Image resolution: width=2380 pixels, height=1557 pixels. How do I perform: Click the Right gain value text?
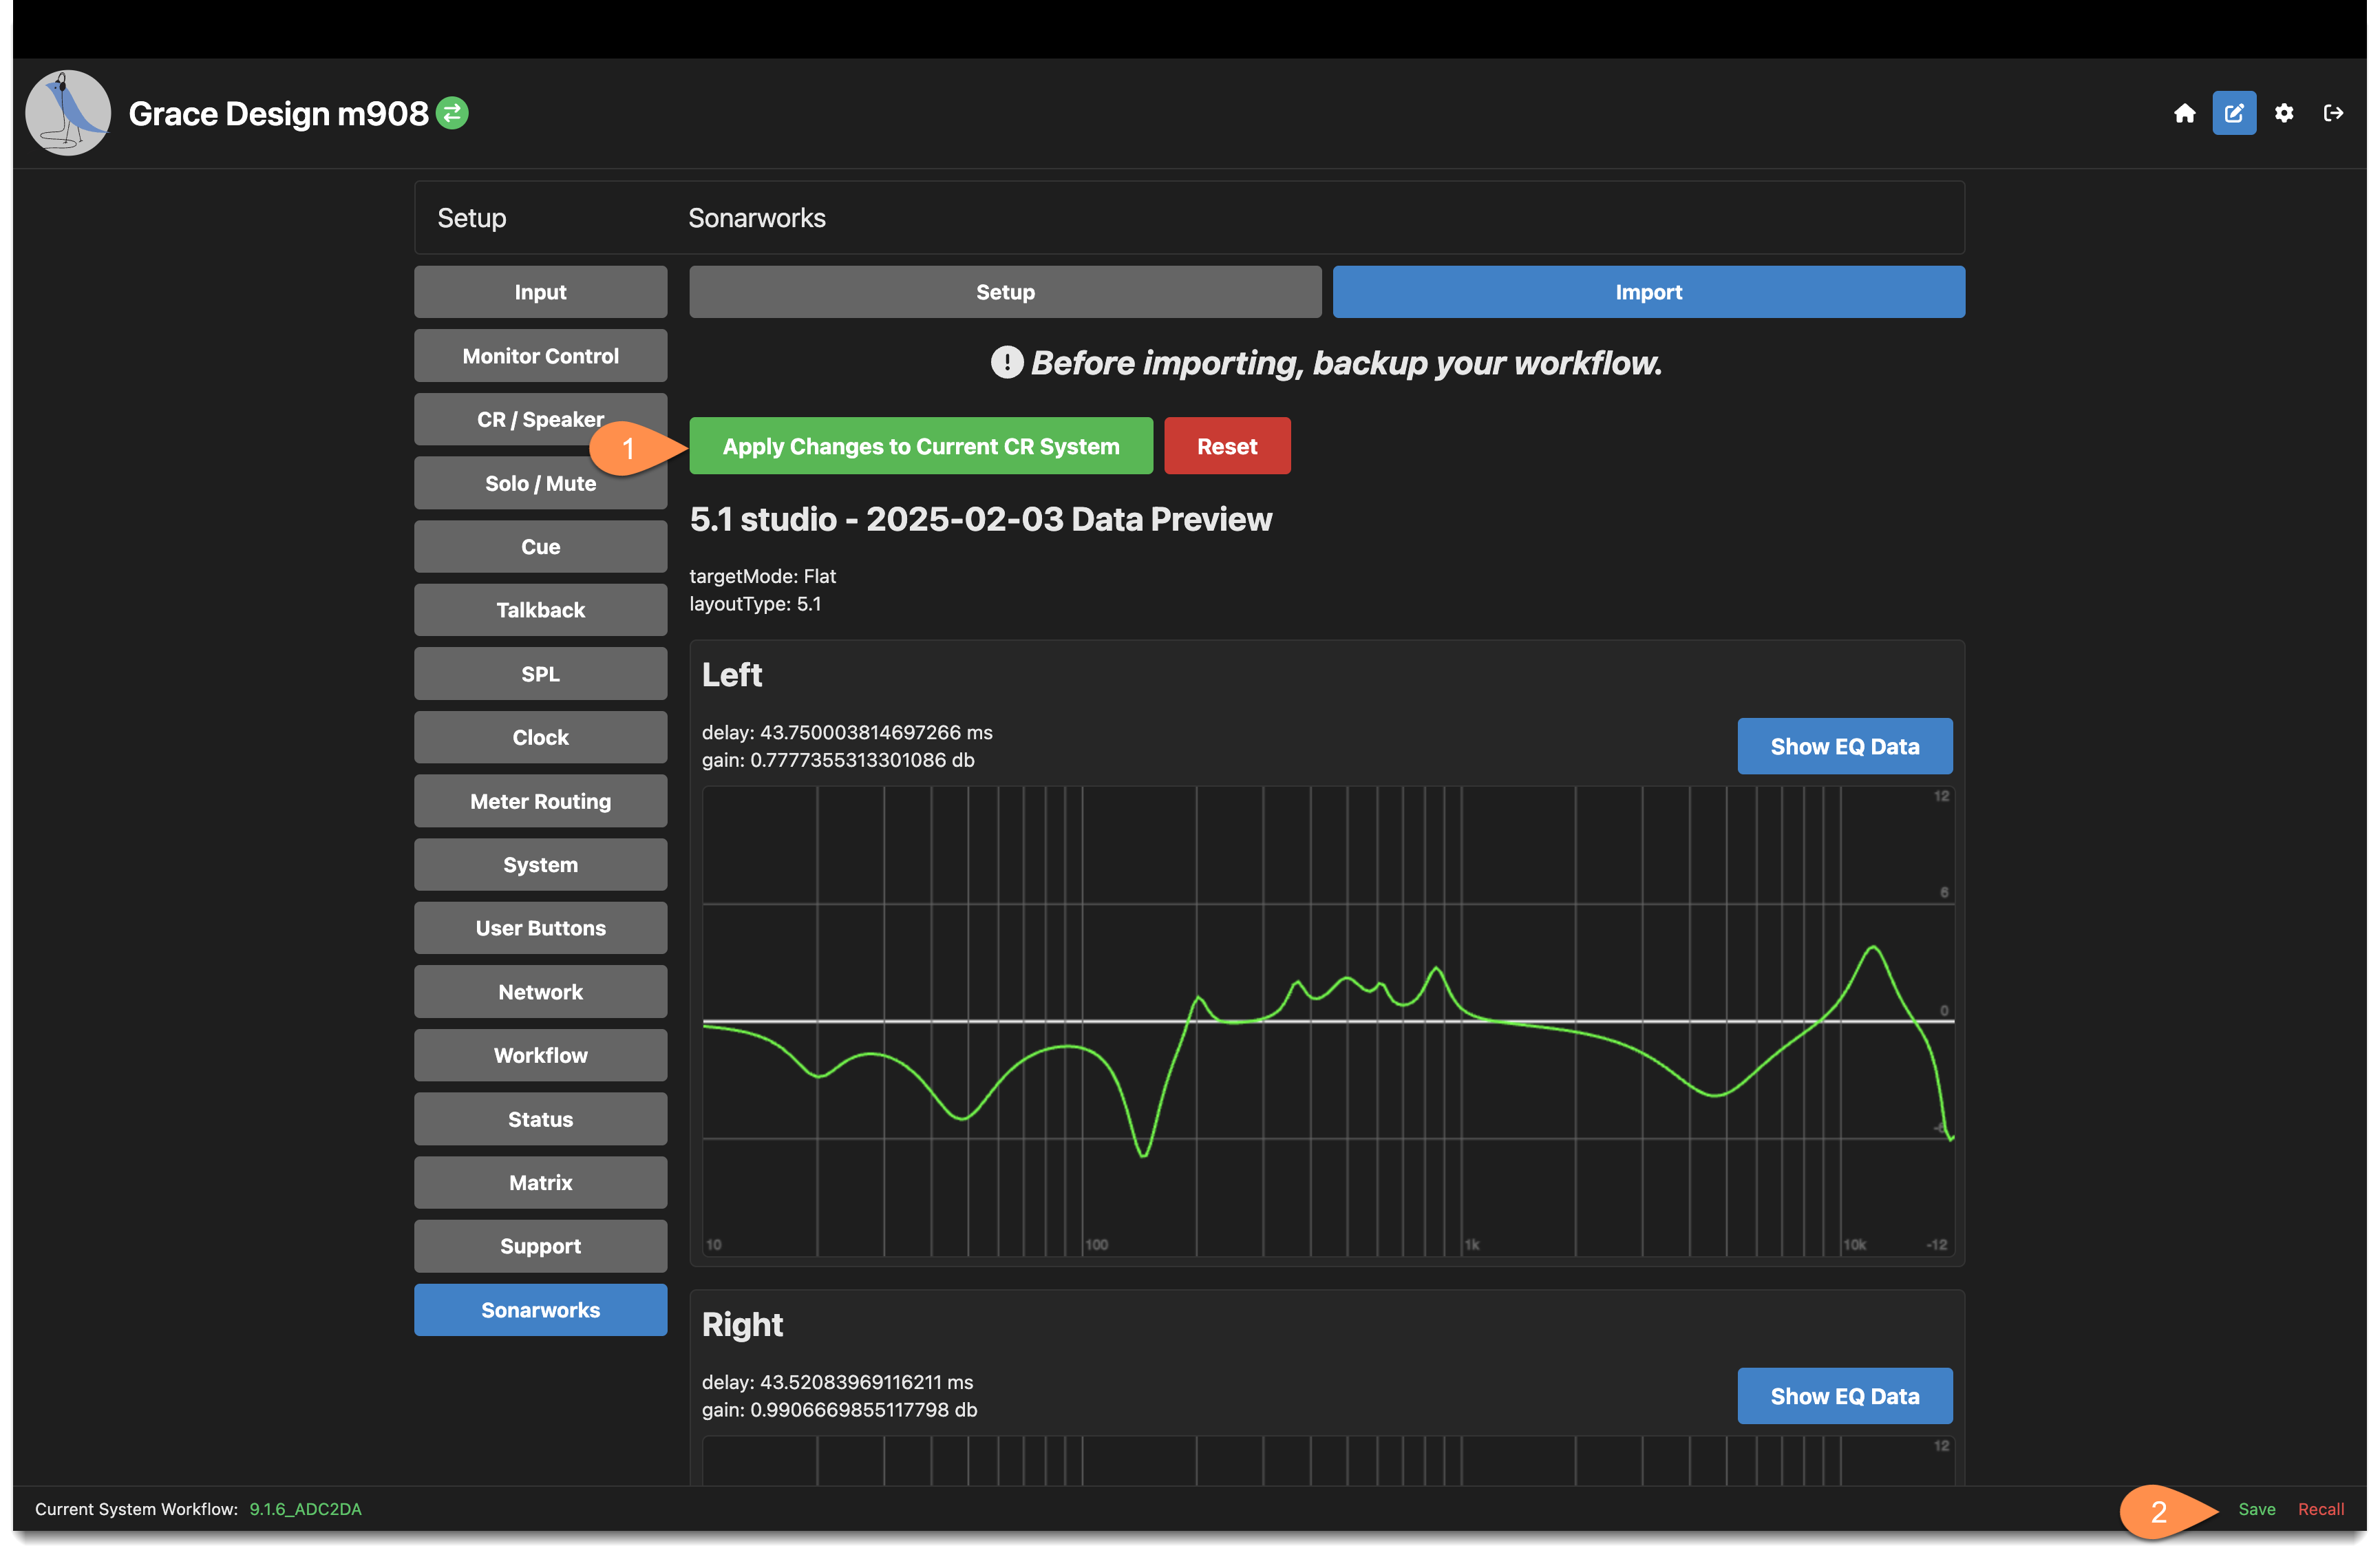[839, 1410]
